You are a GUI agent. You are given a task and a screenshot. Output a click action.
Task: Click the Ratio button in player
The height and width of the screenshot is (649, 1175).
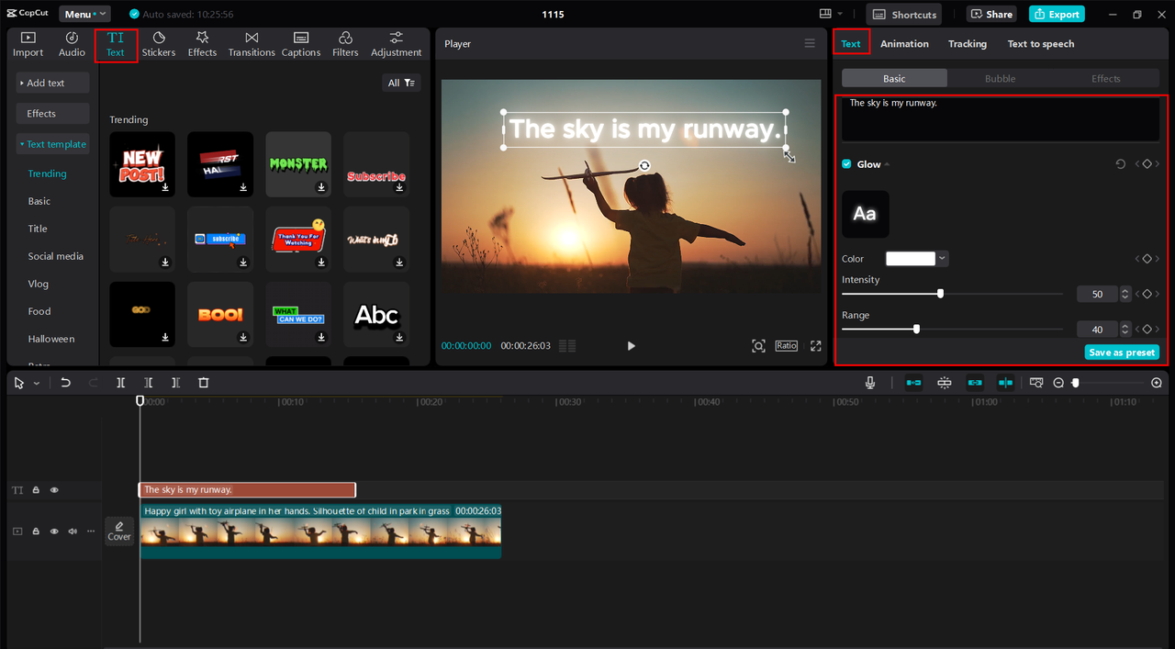tap(787, 346)
